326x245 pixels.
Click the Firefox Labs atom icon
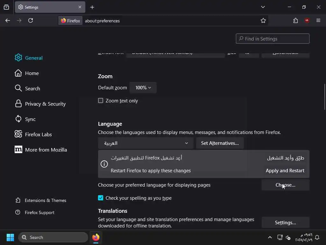(x=18, y=134)
